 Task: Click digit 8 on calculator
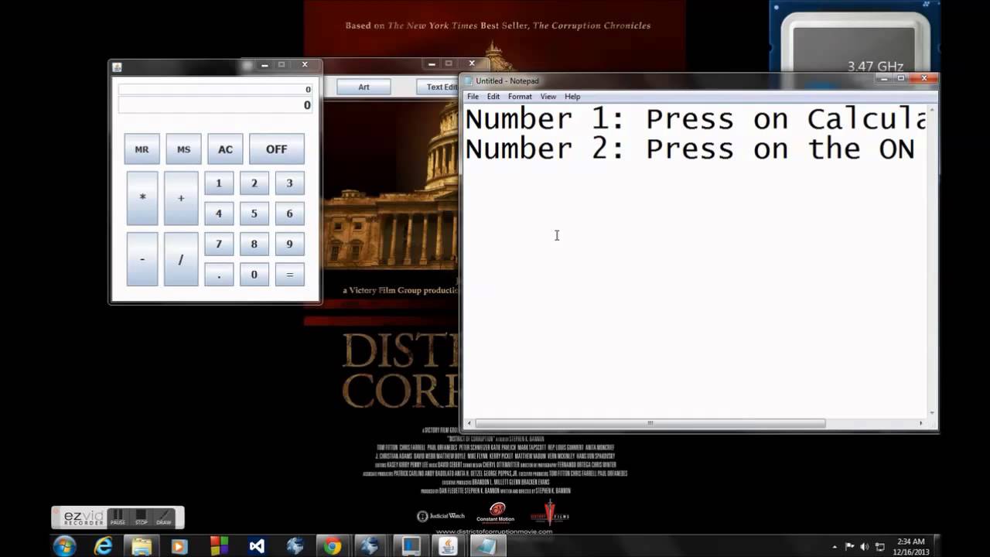click(254, 244)
